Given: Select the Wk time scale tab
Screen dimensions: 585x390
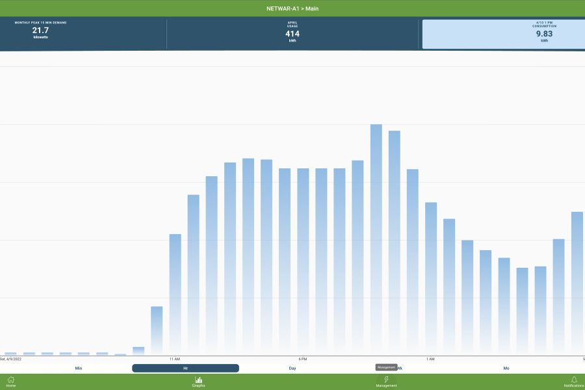Looking at the screenshot, I should click(x=399, y=368).
